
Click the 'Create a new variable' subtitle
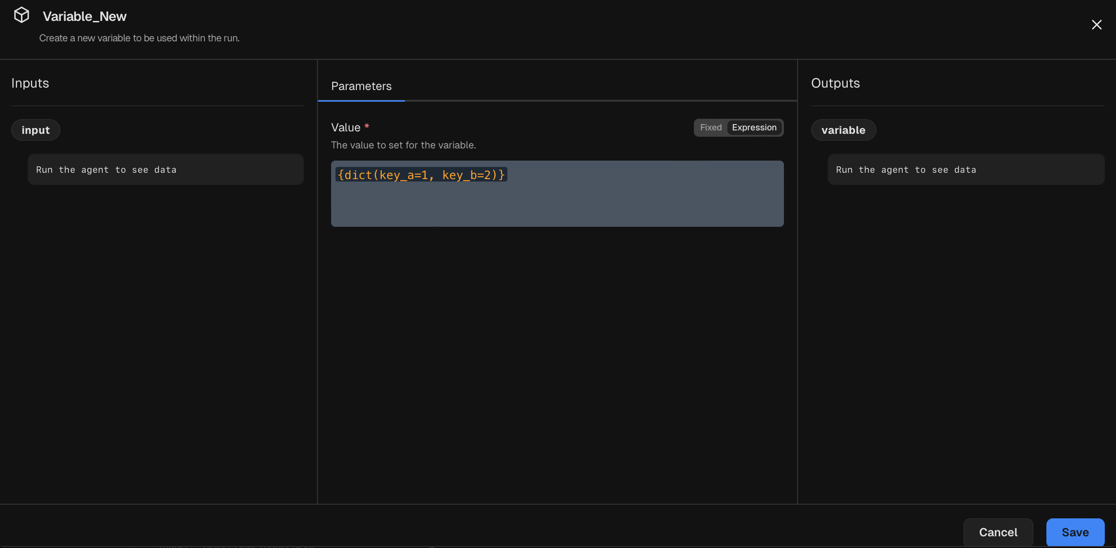(139, 37)
